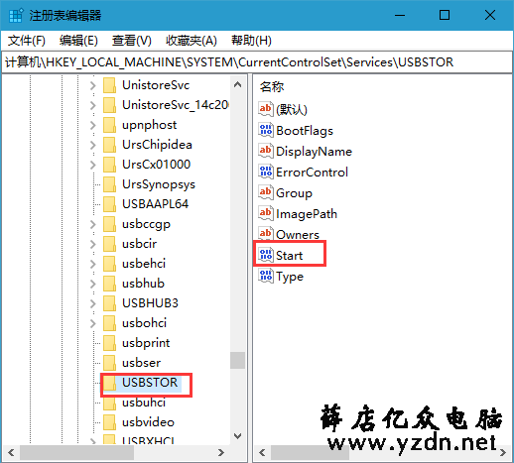
Task: Open the 收藏夹(A) favorites menu
Action: (192, 41)
